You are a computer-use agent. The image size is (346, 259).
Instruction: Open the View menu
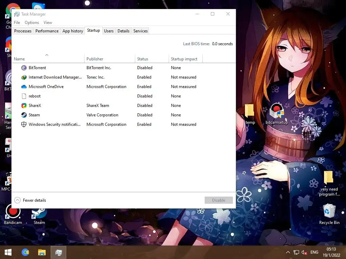pyautogui.click(x=48, y=23)
